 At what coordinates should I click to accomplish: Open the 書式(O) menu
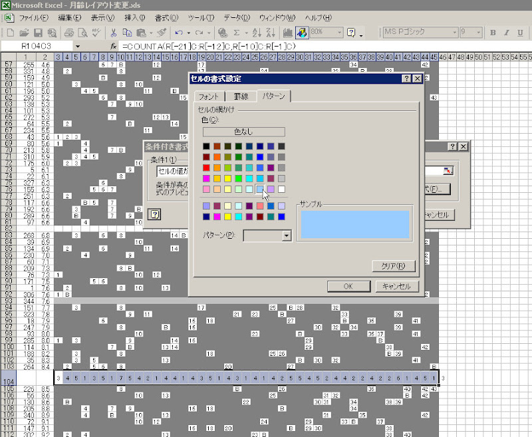(166, 18)
